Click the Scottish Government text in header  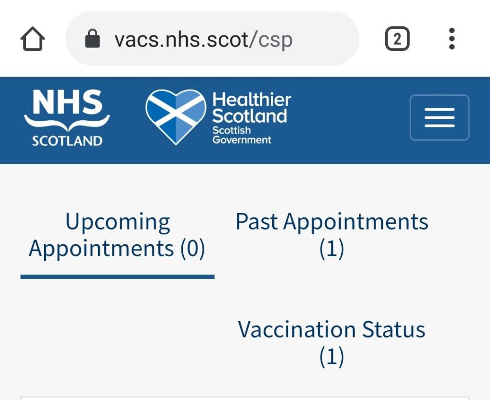tap(242, 135)
